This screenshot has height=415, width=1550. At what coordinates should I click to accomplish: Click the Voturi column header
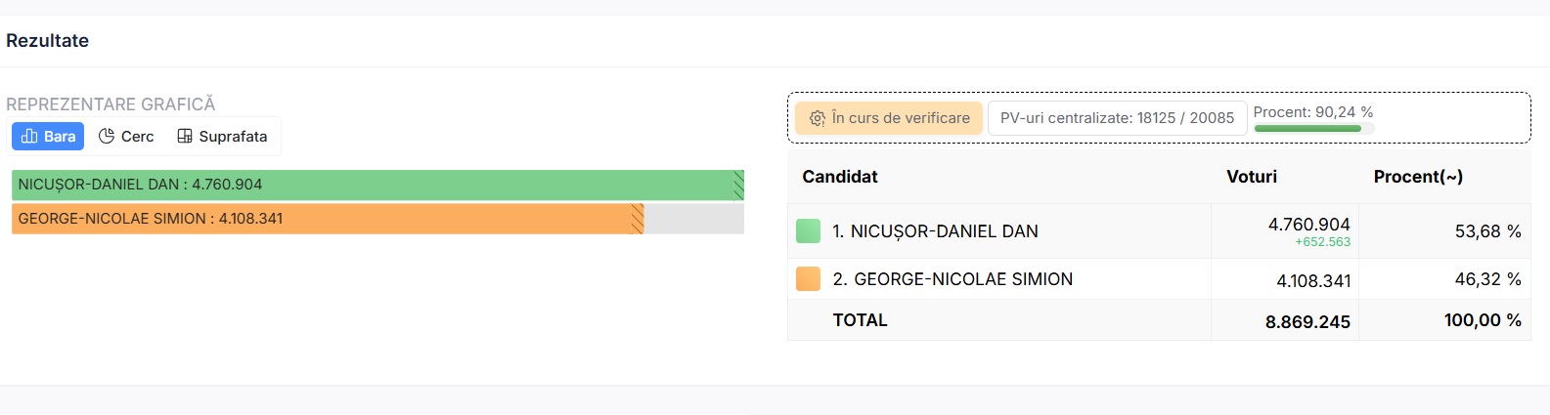point(1252,177)
